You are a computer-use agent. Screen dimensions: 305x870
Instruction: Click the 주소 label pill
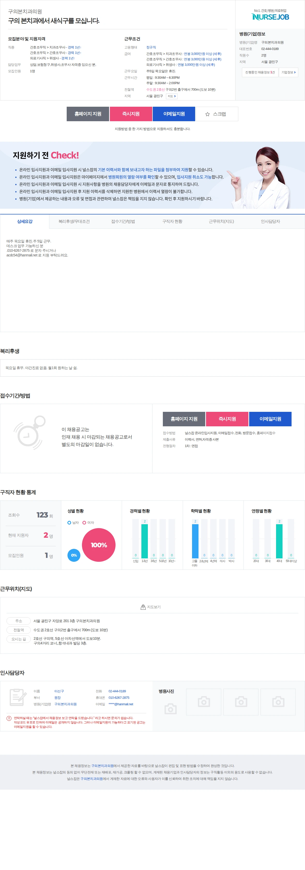19,621
